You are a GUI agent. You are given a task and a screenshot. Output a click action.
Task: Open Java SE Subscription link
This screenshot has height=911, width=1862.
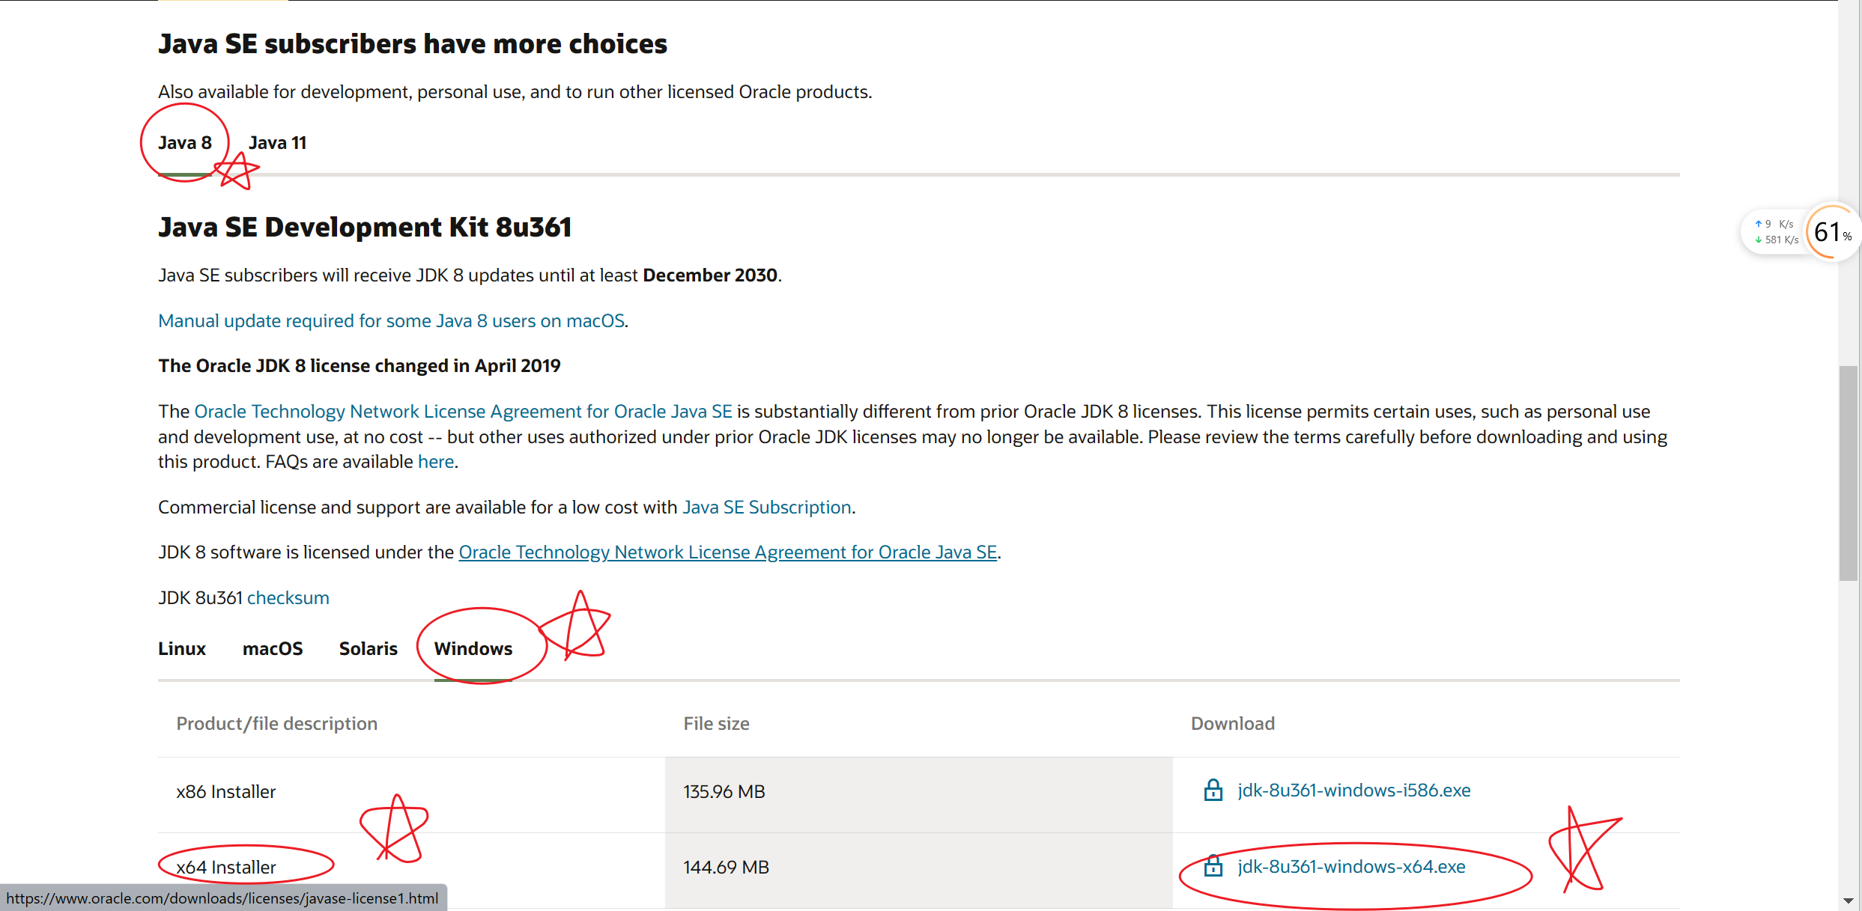(766, 508)
